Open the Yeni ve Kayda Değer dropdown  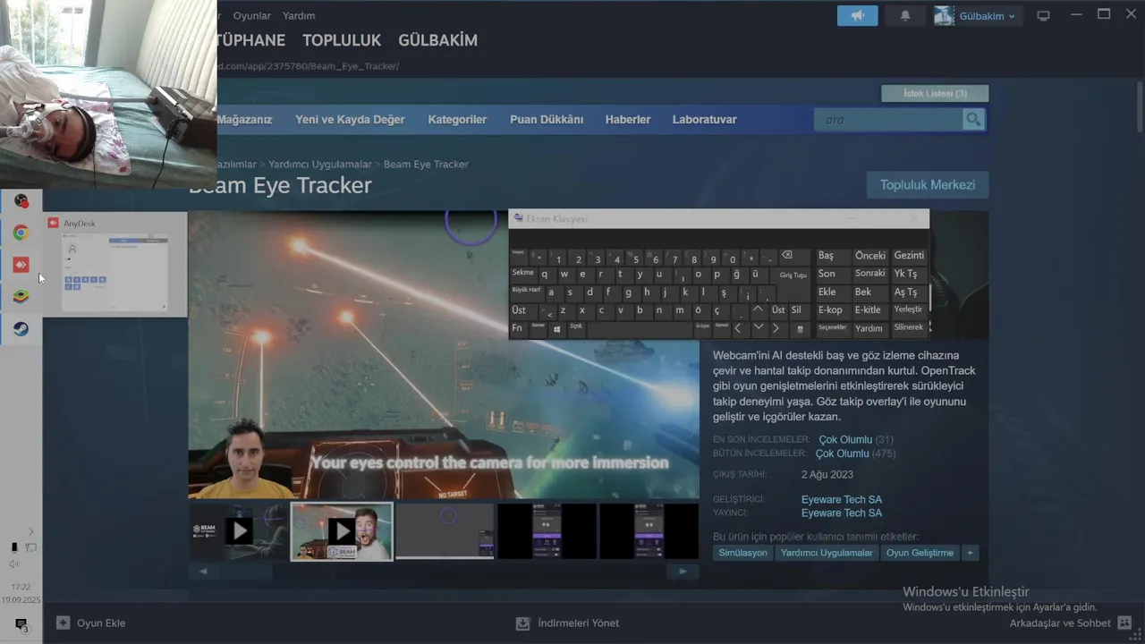[x=350, y=119]
